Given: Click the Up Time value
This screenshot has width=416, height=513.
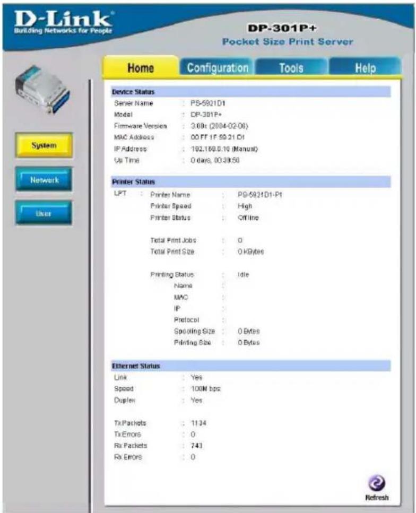Looking at the screenshot, I should (215, 160).
